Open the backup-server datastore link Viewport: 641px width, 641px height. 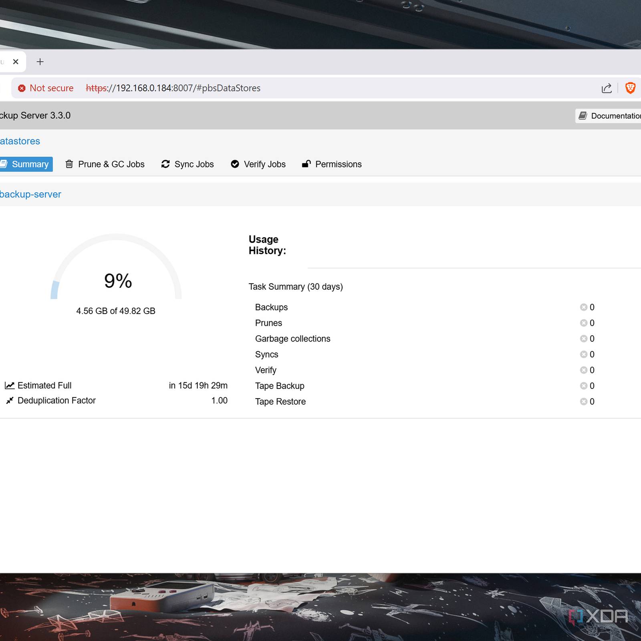click(x=30, y=194)
